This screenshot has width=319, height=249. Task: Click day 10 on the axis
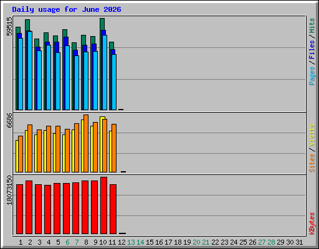pos(103,242)
